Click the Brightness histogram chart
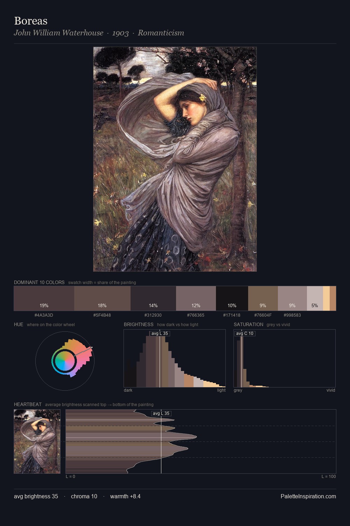This screenshot has height=526, width=350. coord(175,358)
